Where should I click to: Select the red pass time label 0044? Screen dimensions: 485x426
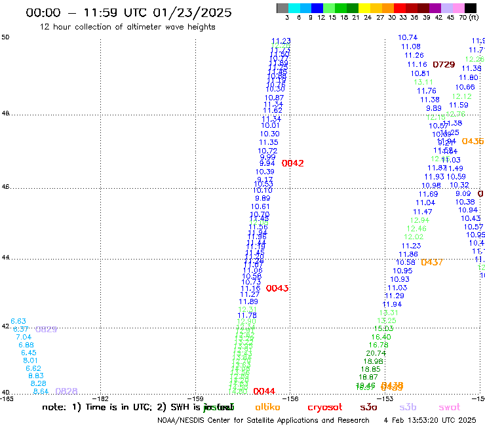click(264, 391)
